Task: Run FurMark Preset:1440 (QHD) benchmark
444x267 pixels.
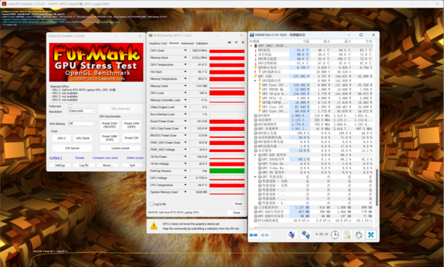Action: point(131,125)
